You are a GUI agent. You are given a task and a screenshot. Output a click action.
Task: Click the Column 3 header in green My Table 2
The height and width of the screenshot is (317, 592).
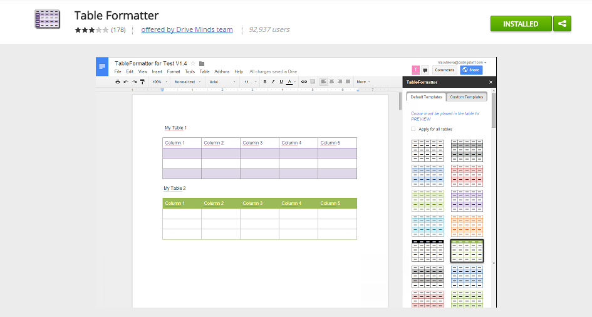260,203
